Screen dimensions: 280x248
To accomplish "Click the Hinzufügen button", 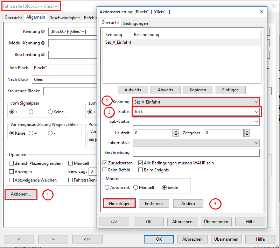I will (120, 203).
